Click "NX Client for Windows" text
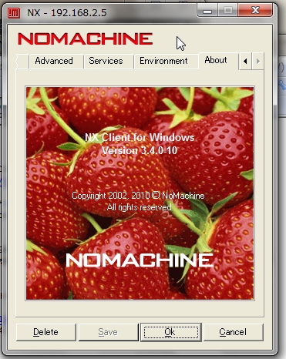The width and height of the screenshot is (286, 359). tap(140, 137)
